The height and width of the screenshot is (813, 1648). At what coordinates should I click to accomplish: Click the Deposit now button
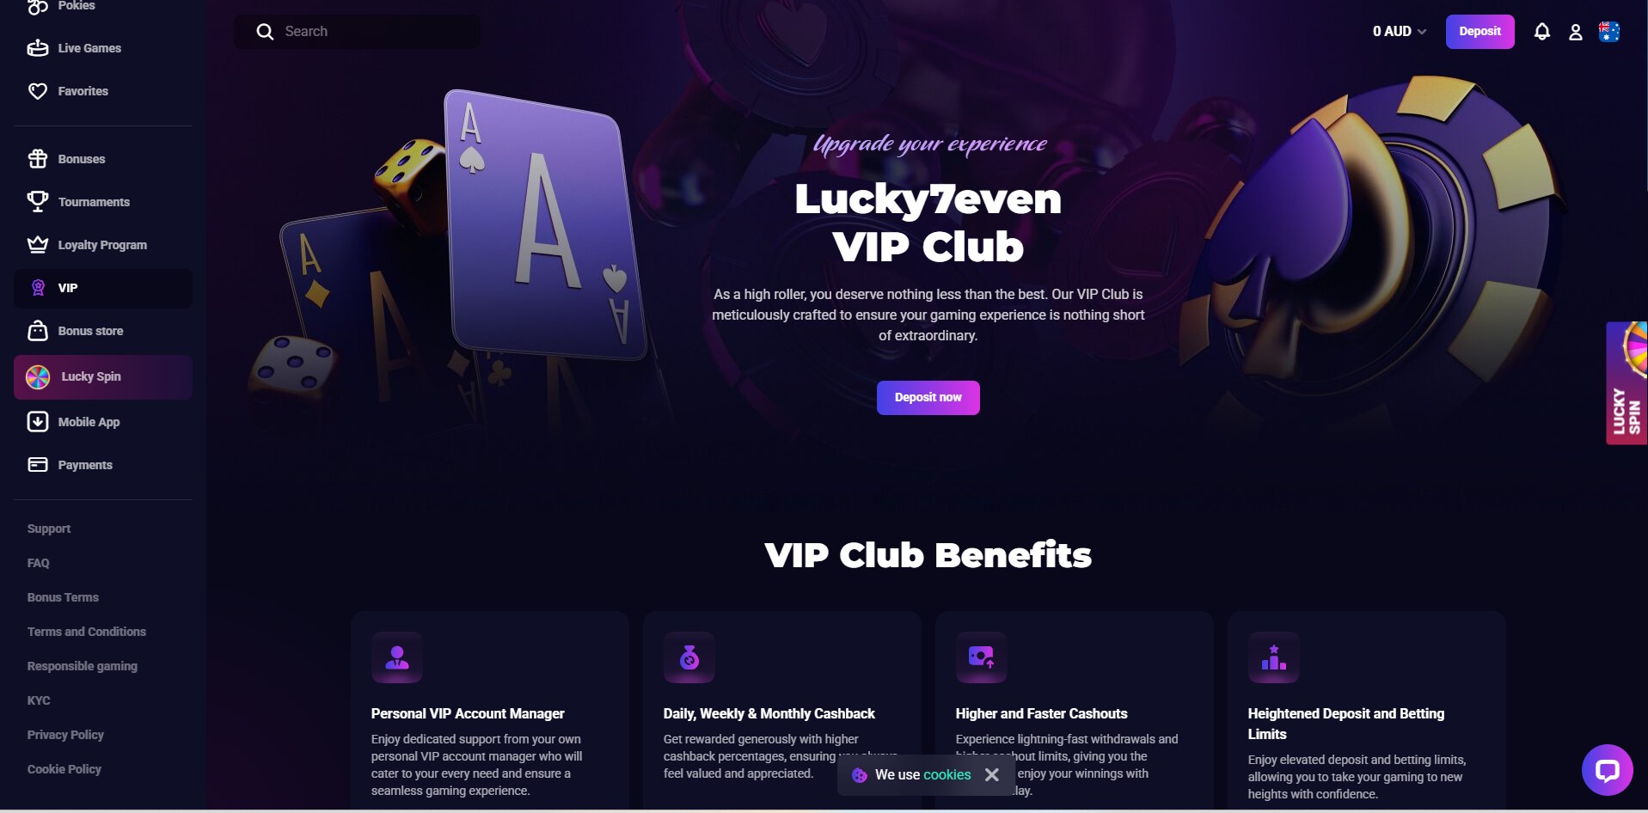[928, 398]
